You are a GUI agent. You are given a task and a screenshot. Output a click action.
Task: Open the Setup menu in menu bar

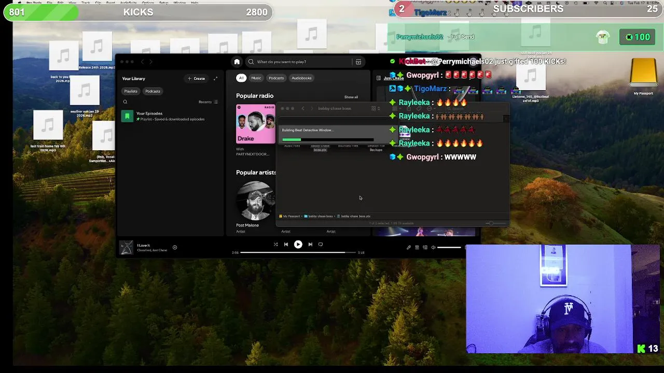point(163,3)
